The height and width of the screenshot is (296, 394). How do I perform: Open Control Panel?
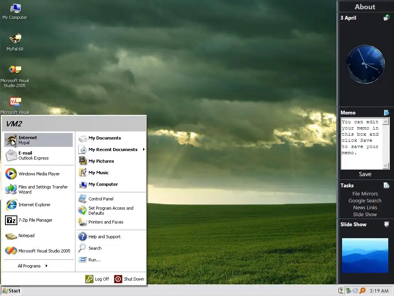pyautogui.click(x=111, y=199)
